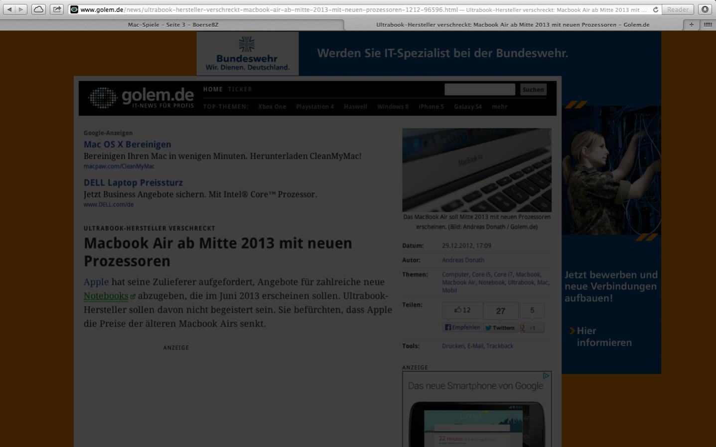Viewport: 716px width, 447px height.
Task: Show all tabs with the tab overview button
Action: pos(708,24)
